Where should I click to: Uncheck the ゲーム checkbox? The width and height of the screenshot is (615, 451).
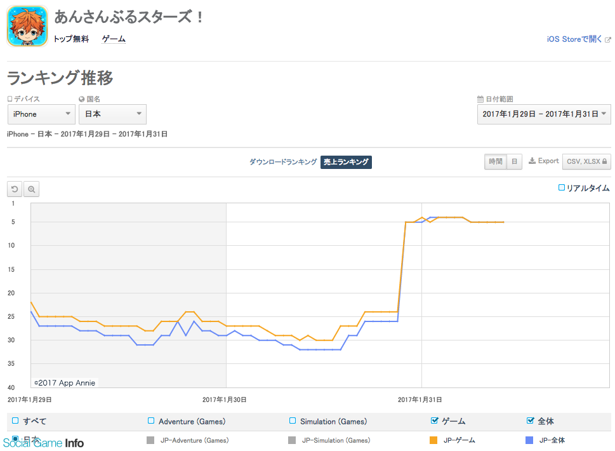(x=434, y=421)
